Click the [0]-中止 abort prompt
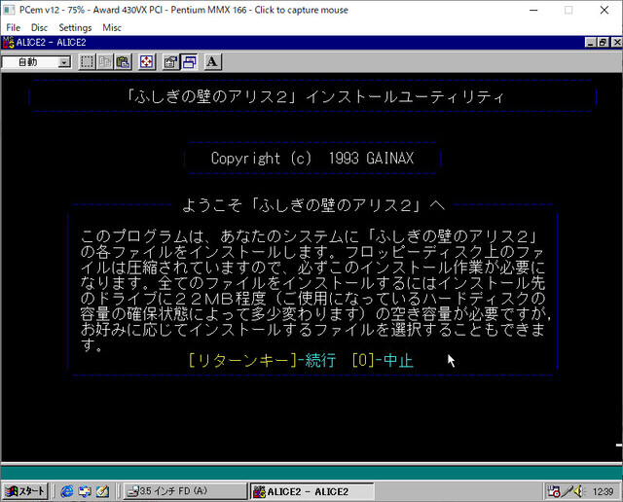The image size is (623, 502). 383,361
